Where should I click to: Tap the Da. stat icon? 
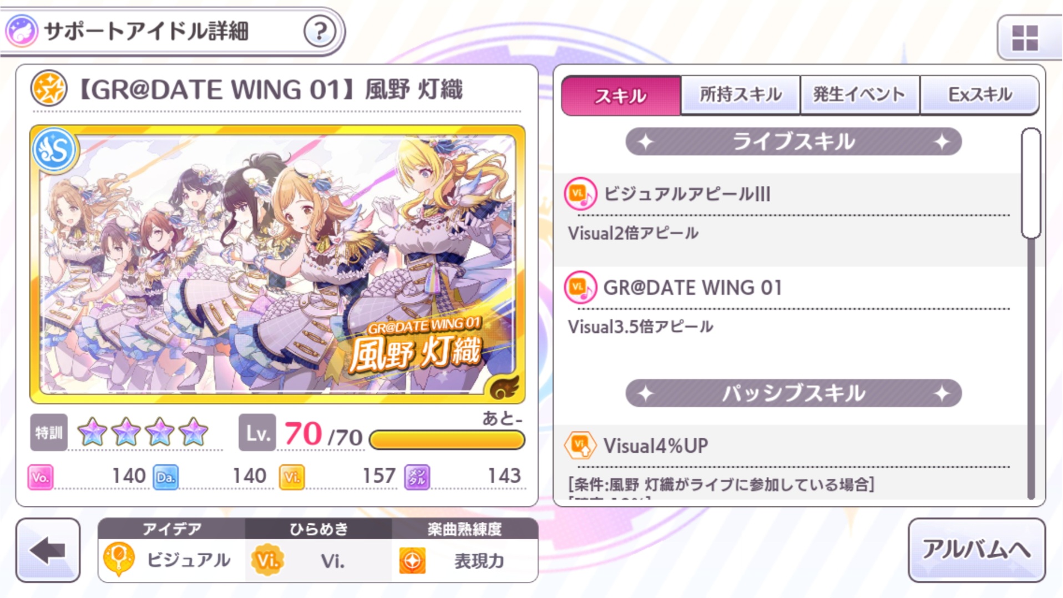[165, 477]
